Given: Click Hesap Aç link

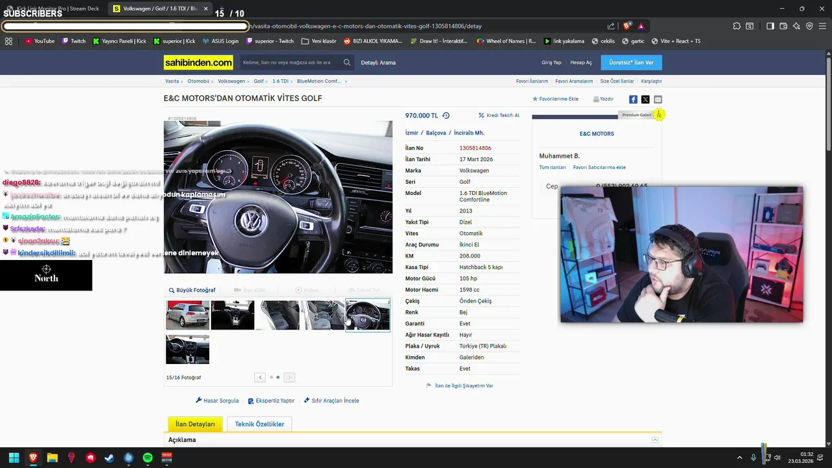Looking at the screenshot, I should tap(581, 62).
